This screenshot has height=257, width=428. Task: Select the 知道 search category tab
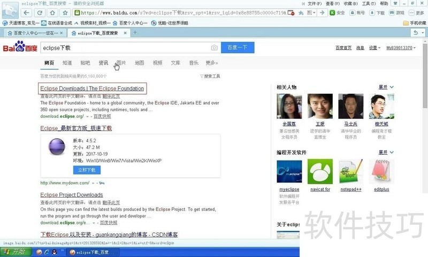(67, 63)
